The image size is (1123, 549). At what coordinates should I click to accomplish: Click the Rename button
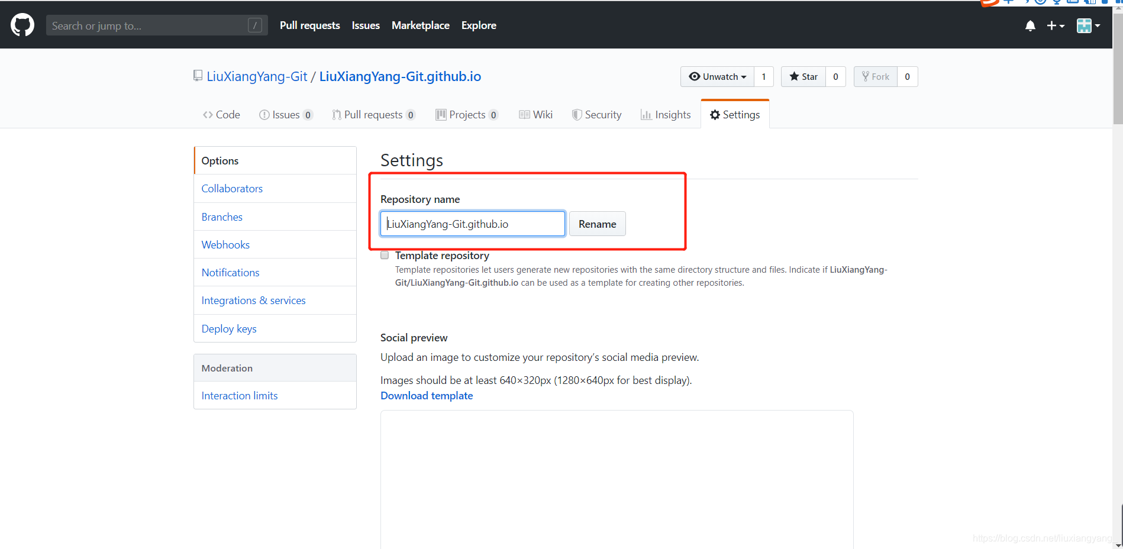click(x=598, y=224)
